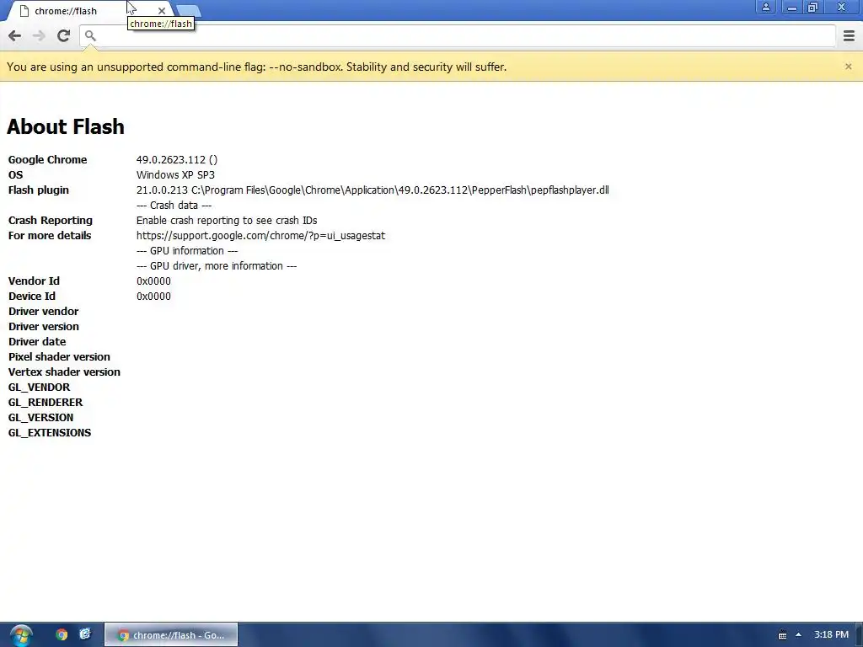Click the Driver date label
Viewport: 863px width, 647px height.
pos(37,342)
